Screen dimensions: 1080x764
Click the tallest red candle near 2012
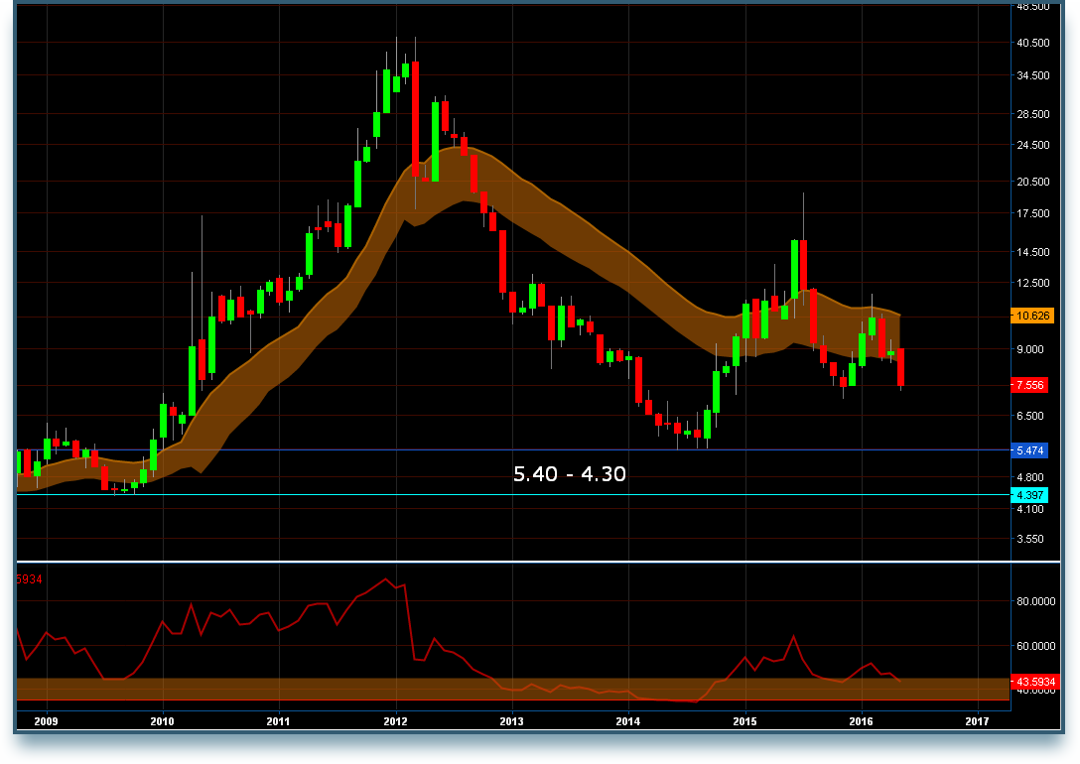(x=417, y=119)
